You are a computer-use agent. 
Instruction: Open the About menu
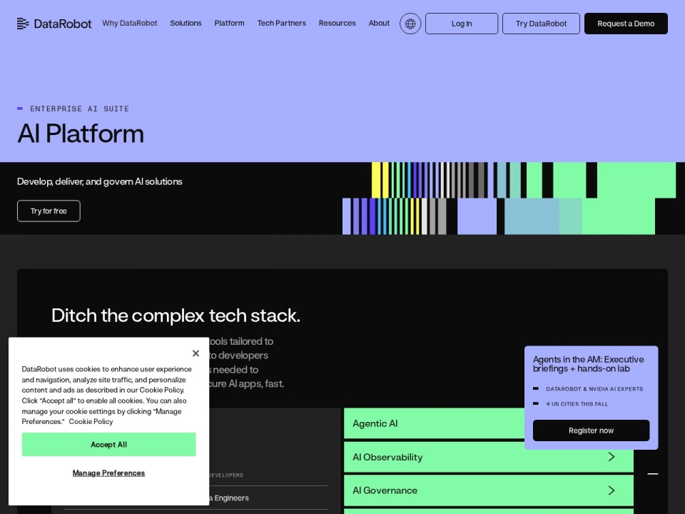tap(379, 23)
